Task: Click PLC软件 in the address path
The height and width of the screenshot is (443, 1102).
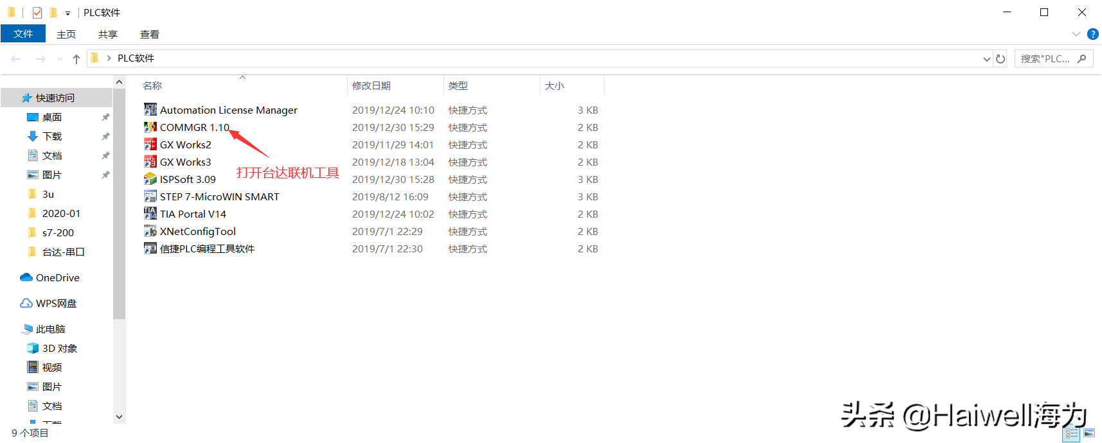Action: coord(136,58)
